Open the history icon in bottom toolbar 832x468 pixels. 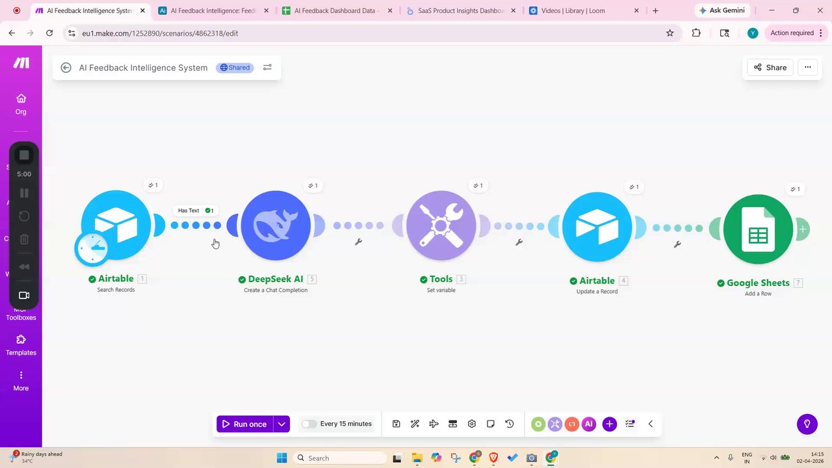[x=510, y=424]
